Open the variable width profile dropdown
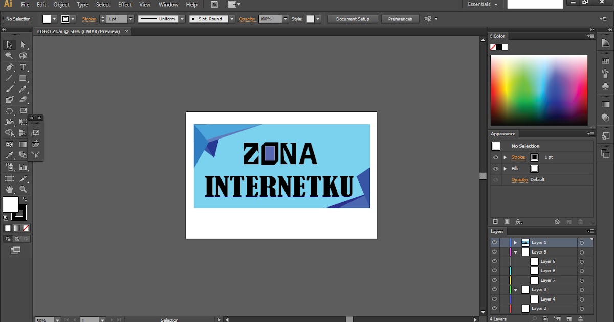This screenshot has height=322, width=614. (182, 19)
